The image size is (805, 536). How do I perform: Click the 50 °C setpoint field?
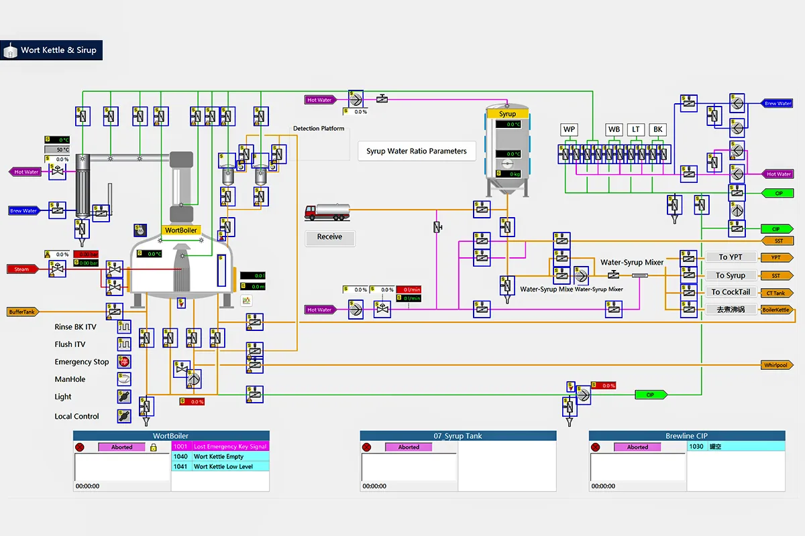pos(58,149)
